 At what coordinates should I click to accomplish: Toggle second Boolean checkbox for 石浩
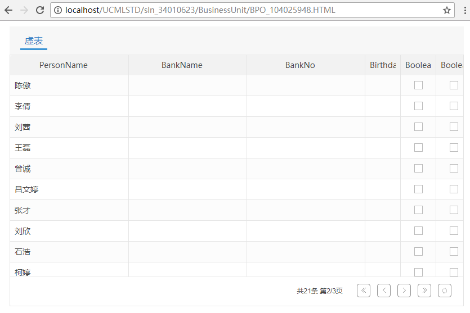pyautogui.click(x=454, y=252)
